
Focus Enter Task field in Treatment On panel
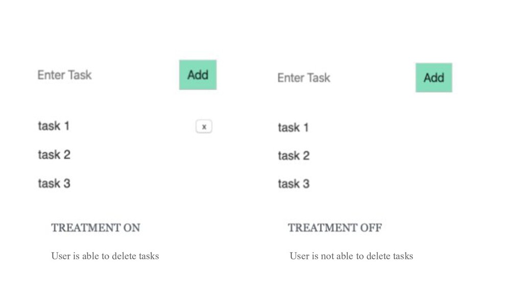pyautogui.click(x=65, y=75)
